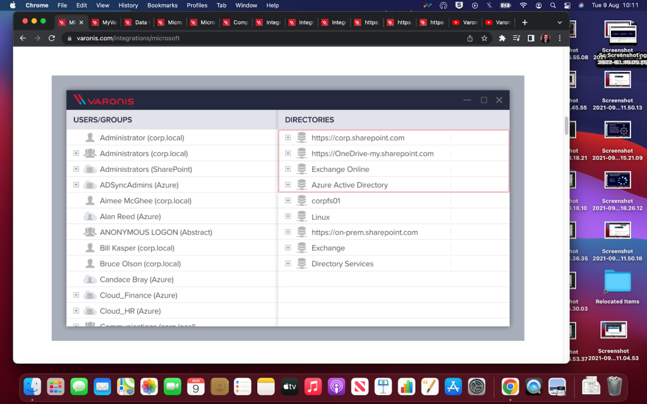Image resolution: width=647 pixels, height=404 pixels.
Task: Select Aimee McGhee (corp.local)
Action: tap(172, 201)
